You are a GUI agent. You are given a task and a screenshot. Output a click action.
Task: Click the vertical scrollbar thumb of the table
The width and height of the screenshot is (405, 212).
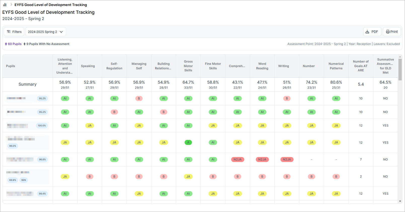pos(400,69)
